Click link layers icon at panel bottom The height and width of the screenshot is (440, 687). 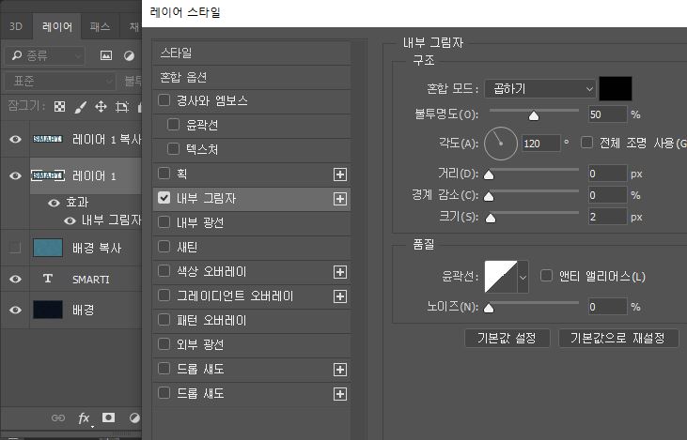(x=58, y=417)
